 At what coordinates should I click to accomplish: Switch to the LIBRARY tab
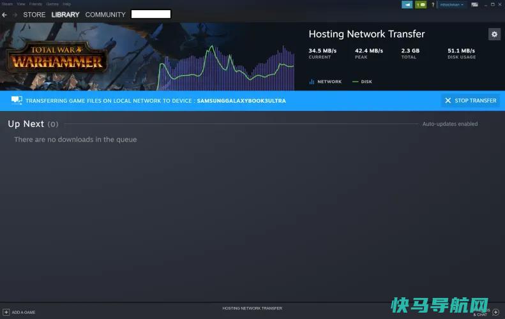tap(65, 15)
